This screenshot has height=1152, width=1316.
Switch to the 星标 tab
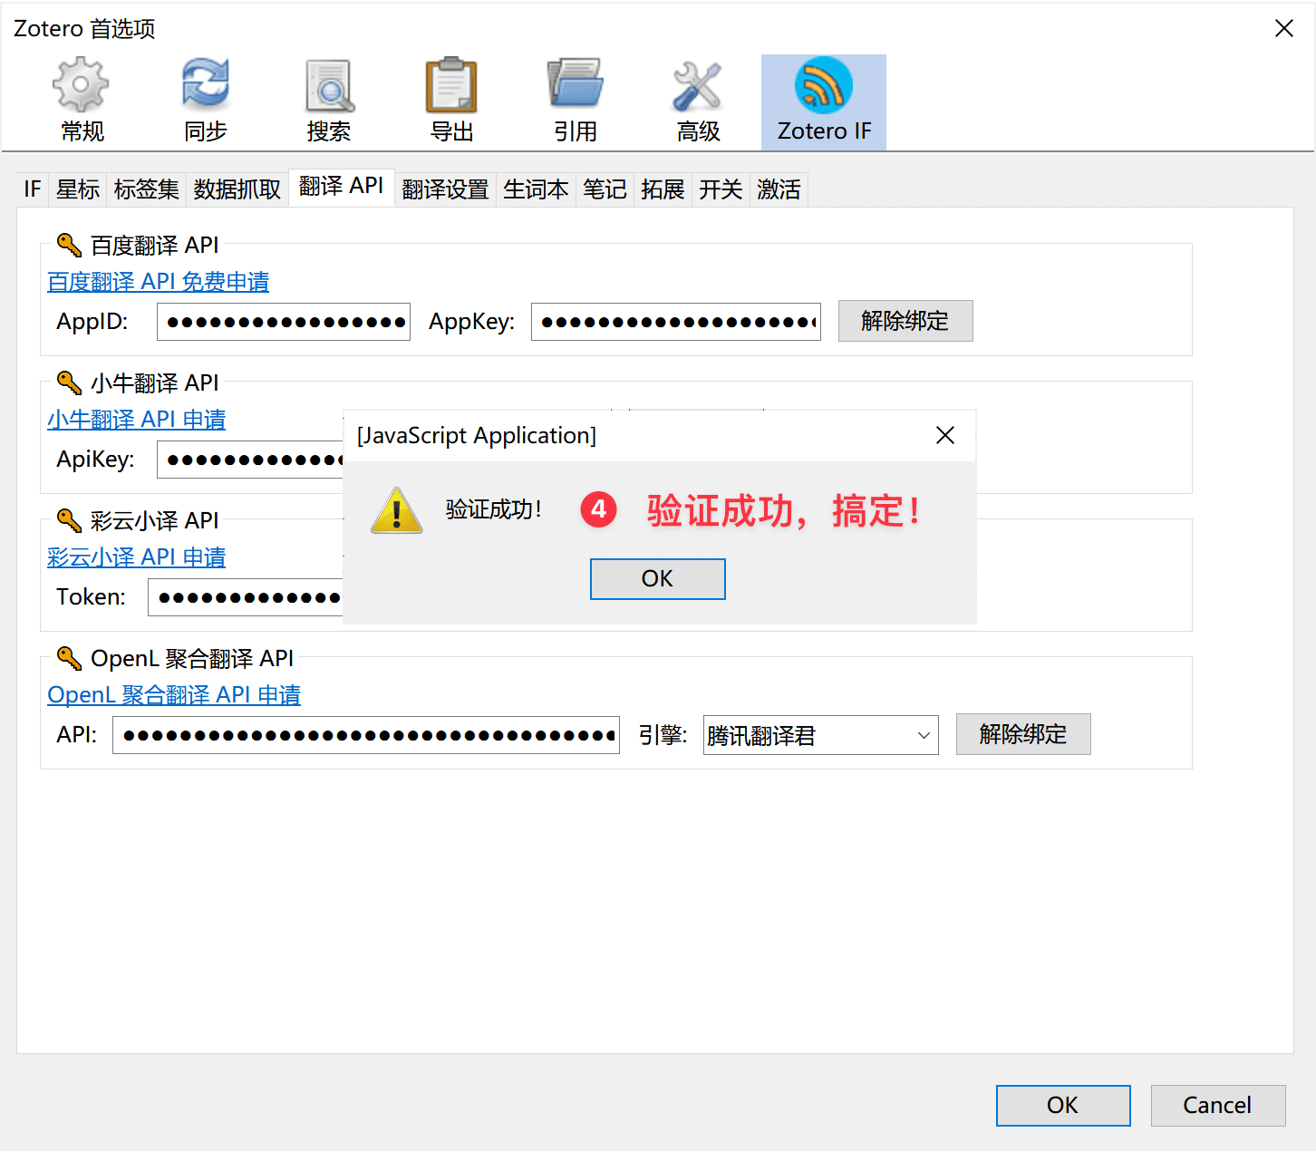78,189
